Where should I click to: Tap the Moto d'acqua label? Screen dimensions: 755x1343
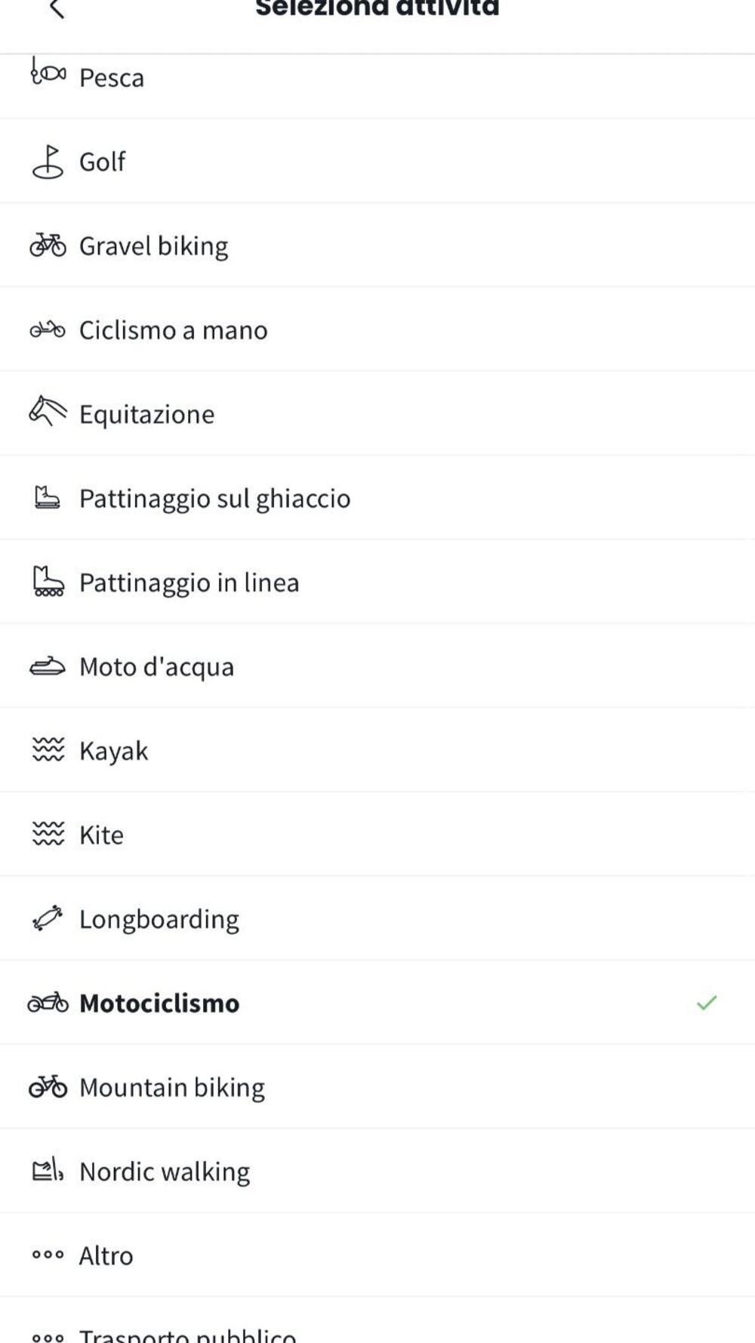coord(157,667)
